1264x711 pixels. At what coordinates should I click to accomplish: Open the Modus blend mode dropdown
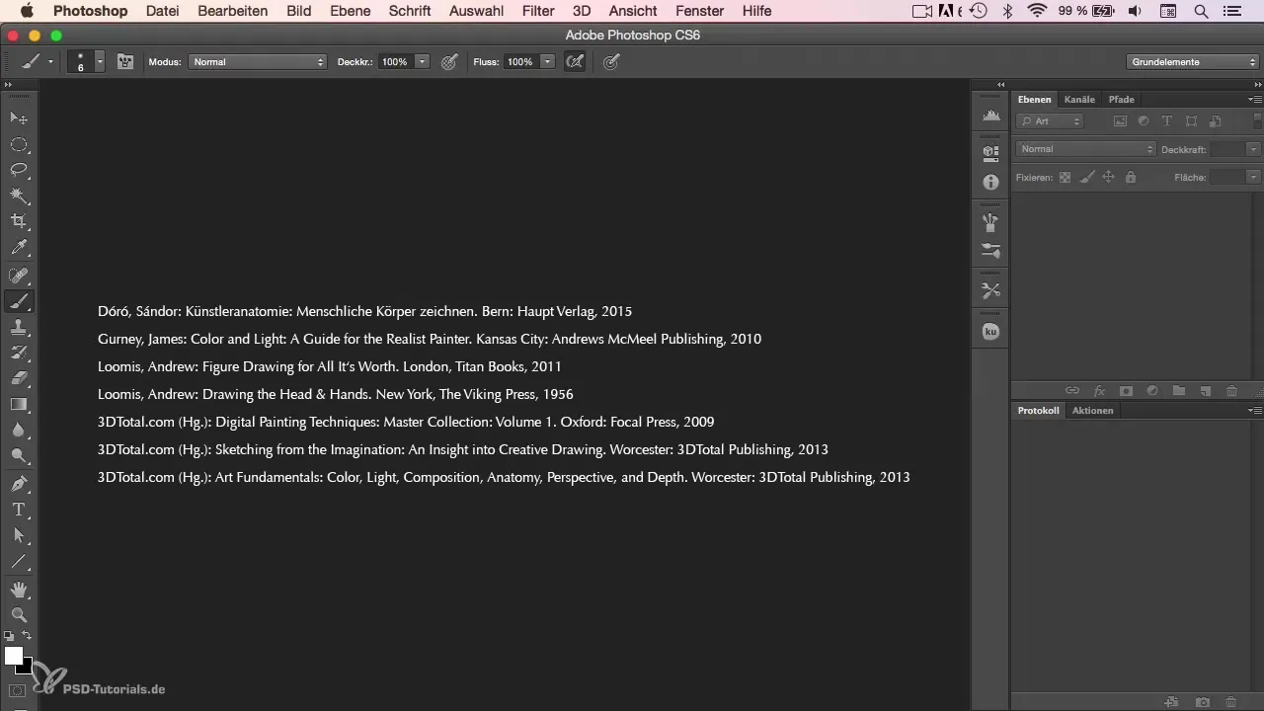tap(257, 61)
